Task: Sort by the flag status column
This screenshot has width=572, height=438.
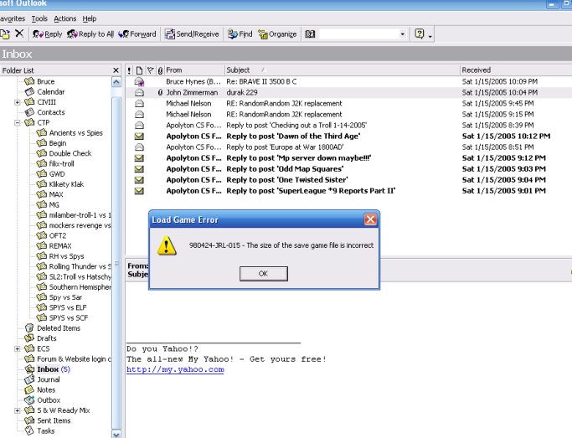Action: [x=150, y=70]
